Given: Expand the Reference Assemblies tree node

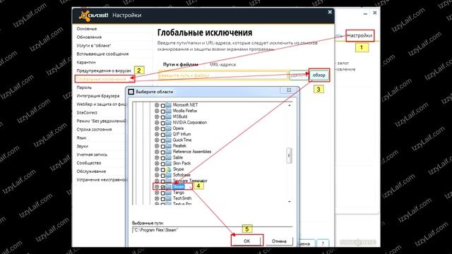Looking at the screenshot, I should (157, 152).
